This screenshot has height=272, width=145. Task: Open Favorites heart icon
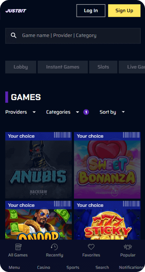click(91, 247)
